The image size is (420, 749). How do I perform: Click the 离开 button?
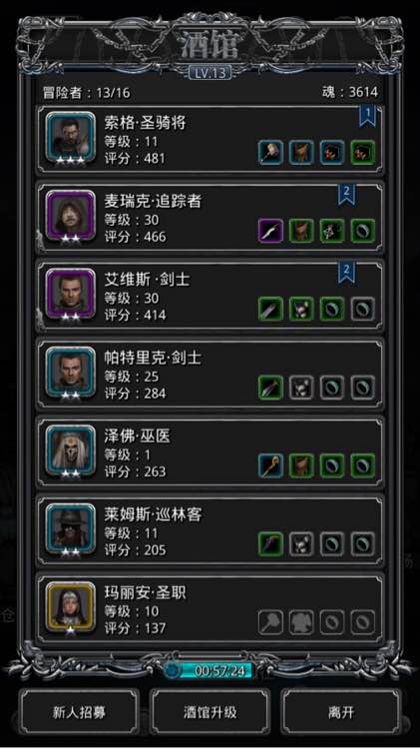[x=341, y=712]
